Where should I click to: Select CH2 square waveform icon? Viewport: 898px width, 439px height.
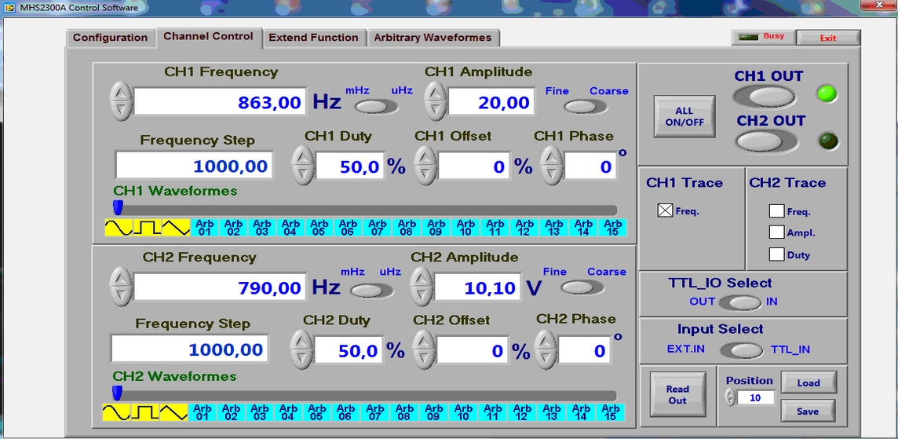(145, 412)
